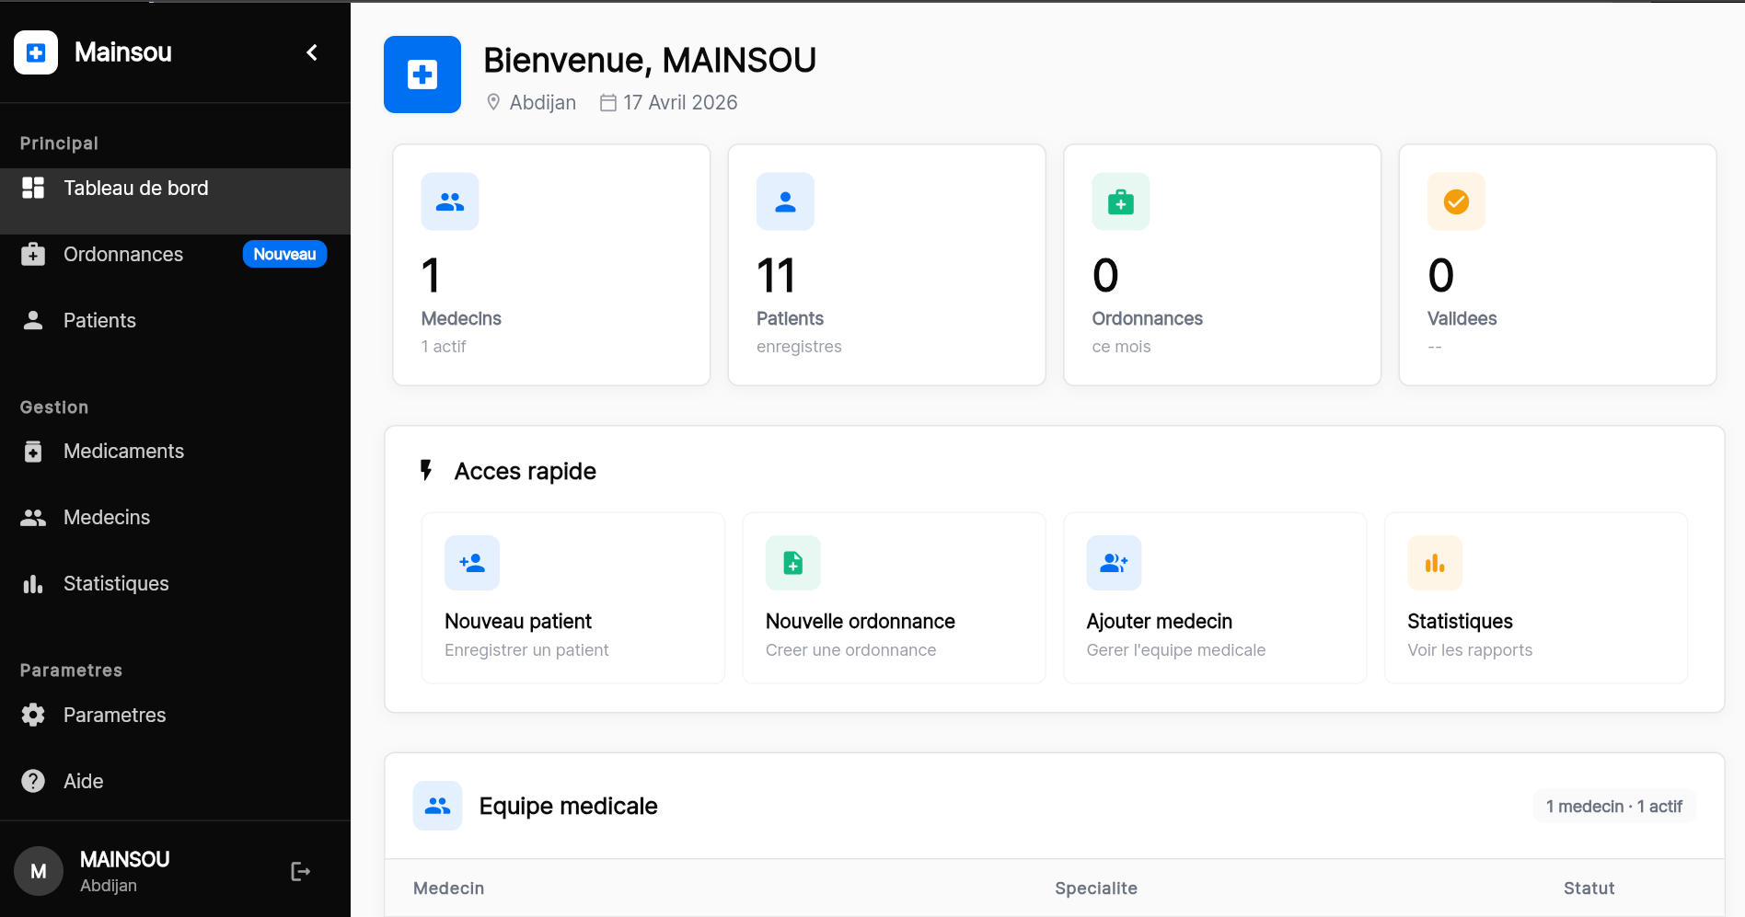Viewport: 1745px width, 917px height.
Task: Open the Nouveau patient quick action
Action: (572, 598)
